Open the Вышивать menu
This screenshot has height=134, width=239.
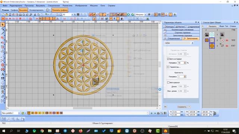coord(41,6)
